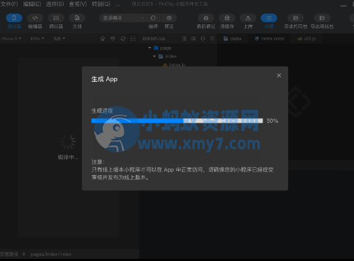The width and height of the screenshot is (354, 261).
Task: Open the iPhone 8 device dropdown
Action: tap(11, 38)
